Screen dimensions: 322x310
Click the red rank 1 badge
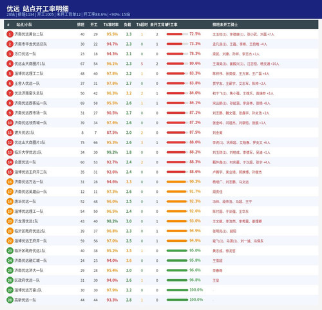click(x=10, y=34)
